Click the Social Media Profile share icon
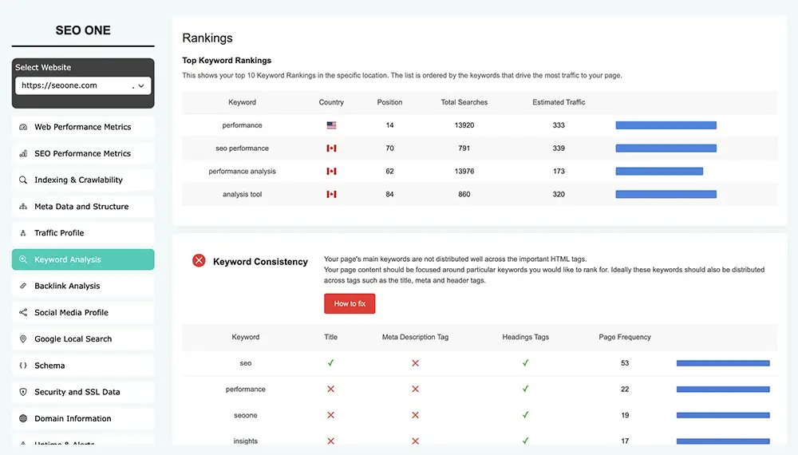798x455 pixels. (23, 312)
